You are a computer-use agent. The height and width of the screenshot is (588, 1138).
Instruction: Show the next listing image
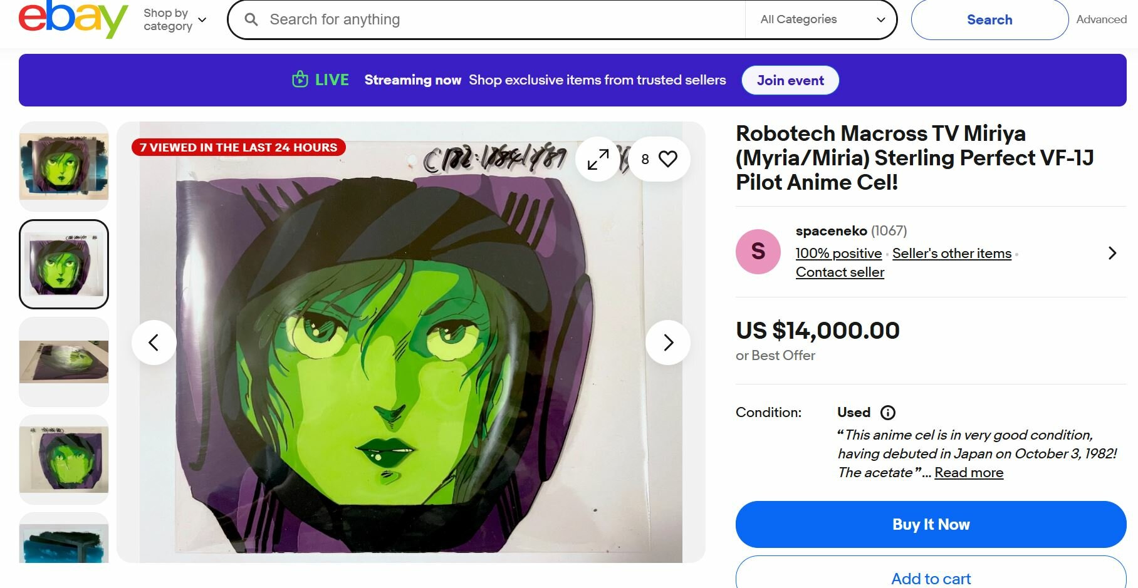(668, 343)
